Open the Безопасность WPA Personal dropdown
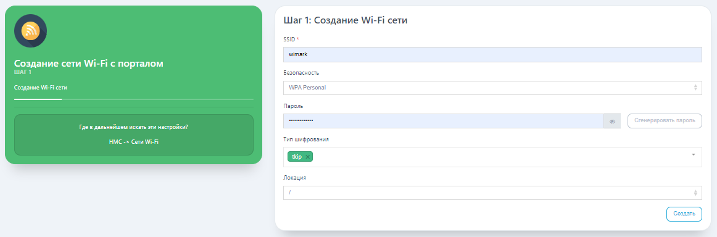This screenshot has height=237, width=717. (492, 88)
